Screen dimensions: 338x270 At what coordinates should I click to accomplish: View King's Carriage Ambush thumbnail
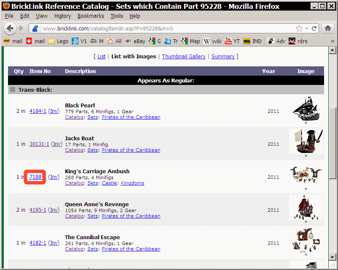pyautogui.click(x=306, y=175)
